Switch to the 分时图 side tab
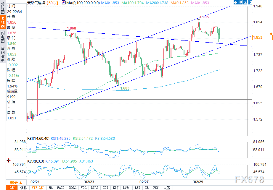The height and width of the screenshot is (190, 273). (3, 8)
